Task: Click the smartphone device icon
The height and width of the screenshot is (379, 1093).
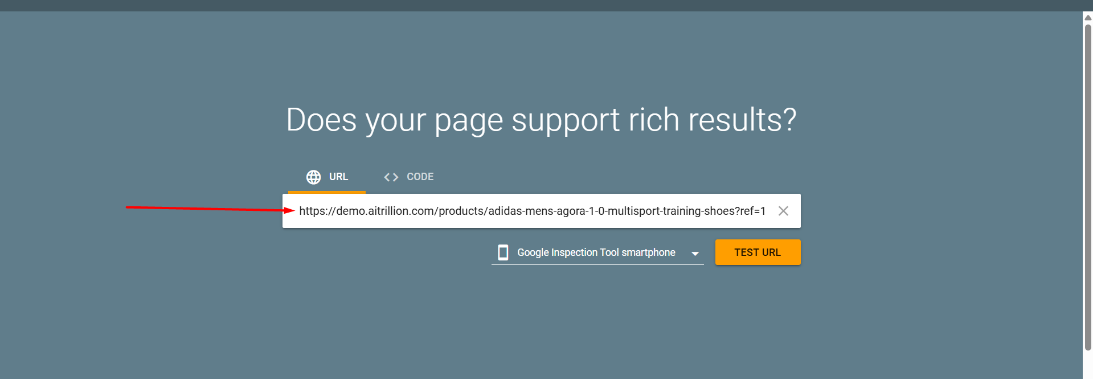Action: [x=503, y=252]
